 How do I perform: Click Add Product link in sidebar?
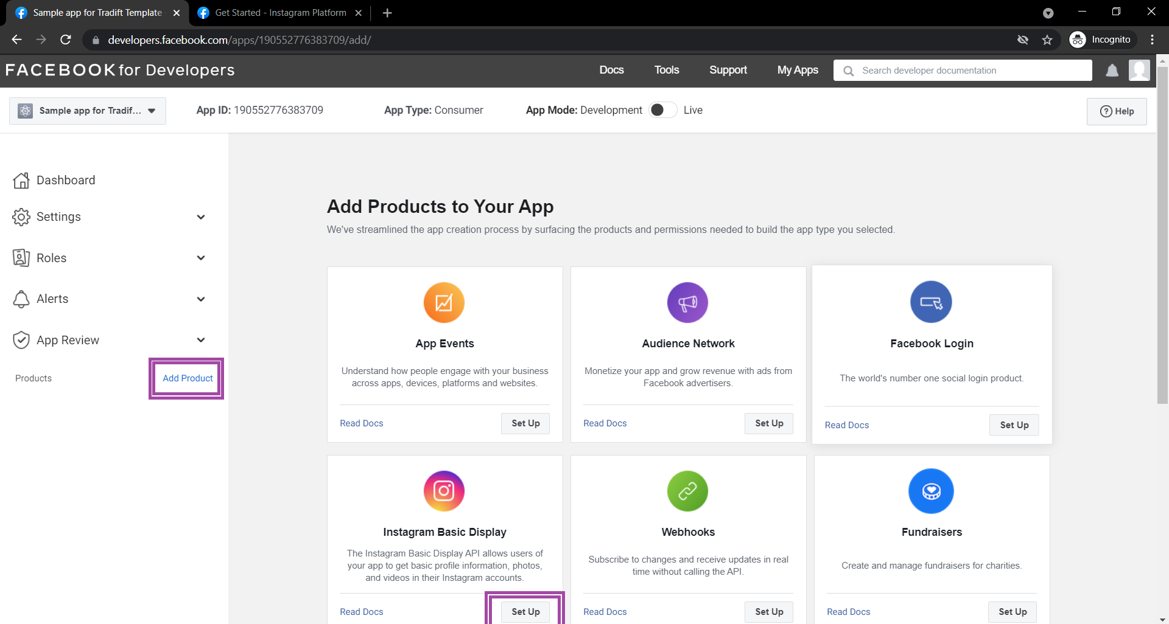point(188,378)
